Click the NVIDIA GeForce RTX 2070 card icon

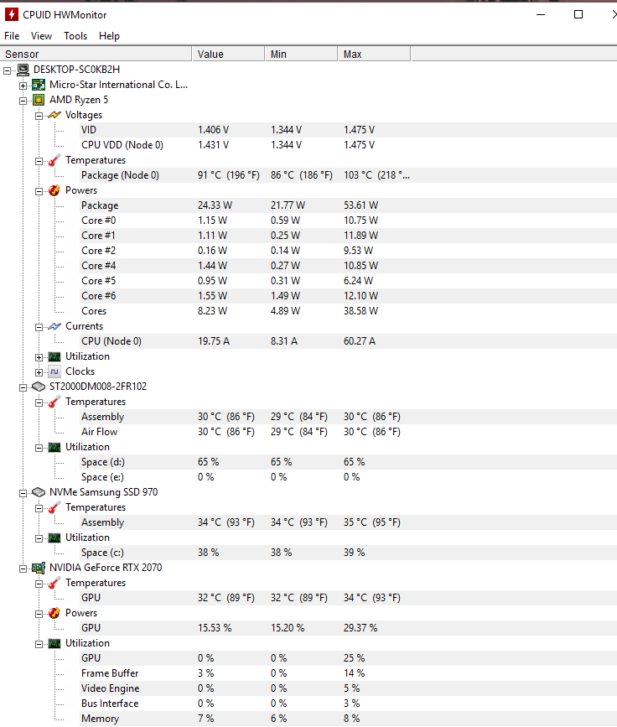tap(39, 568)
